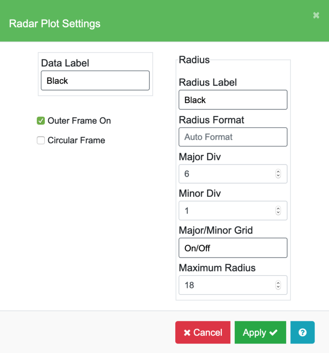This screenshot has height=353, width=329.
Task: Click the Auto Format radius field
Action: pyautogui.click(x=233, y=137)
